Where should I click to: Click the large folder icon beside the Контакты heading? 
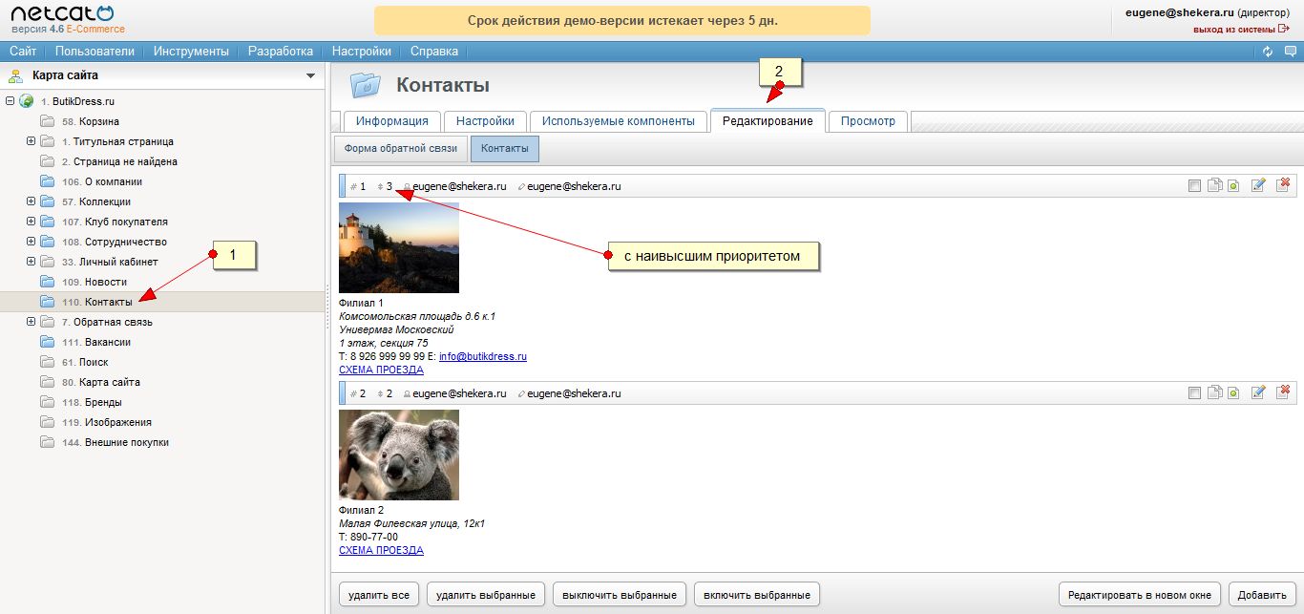(365, 85)
